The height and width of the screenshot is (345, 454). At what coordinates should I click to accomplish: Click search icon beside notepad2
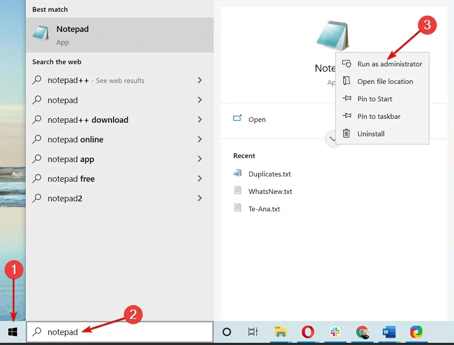[37, 198]
